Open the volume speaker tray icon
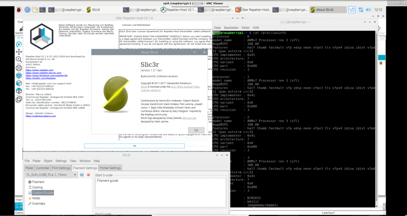The width and height of the screenshot is (407, 216). point(368,10)
